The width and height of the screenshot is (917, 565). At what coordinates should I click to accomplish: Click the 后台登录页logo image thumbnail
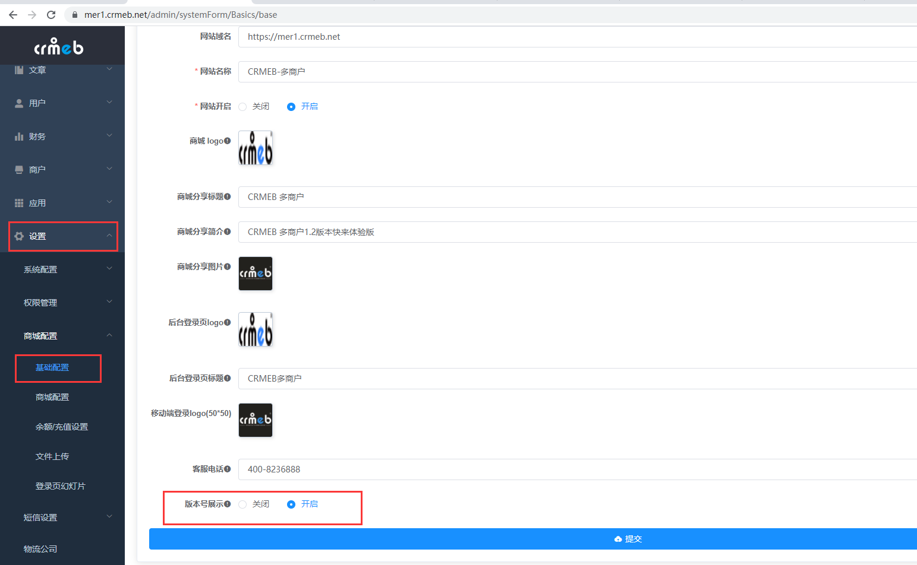pos(256,329)
